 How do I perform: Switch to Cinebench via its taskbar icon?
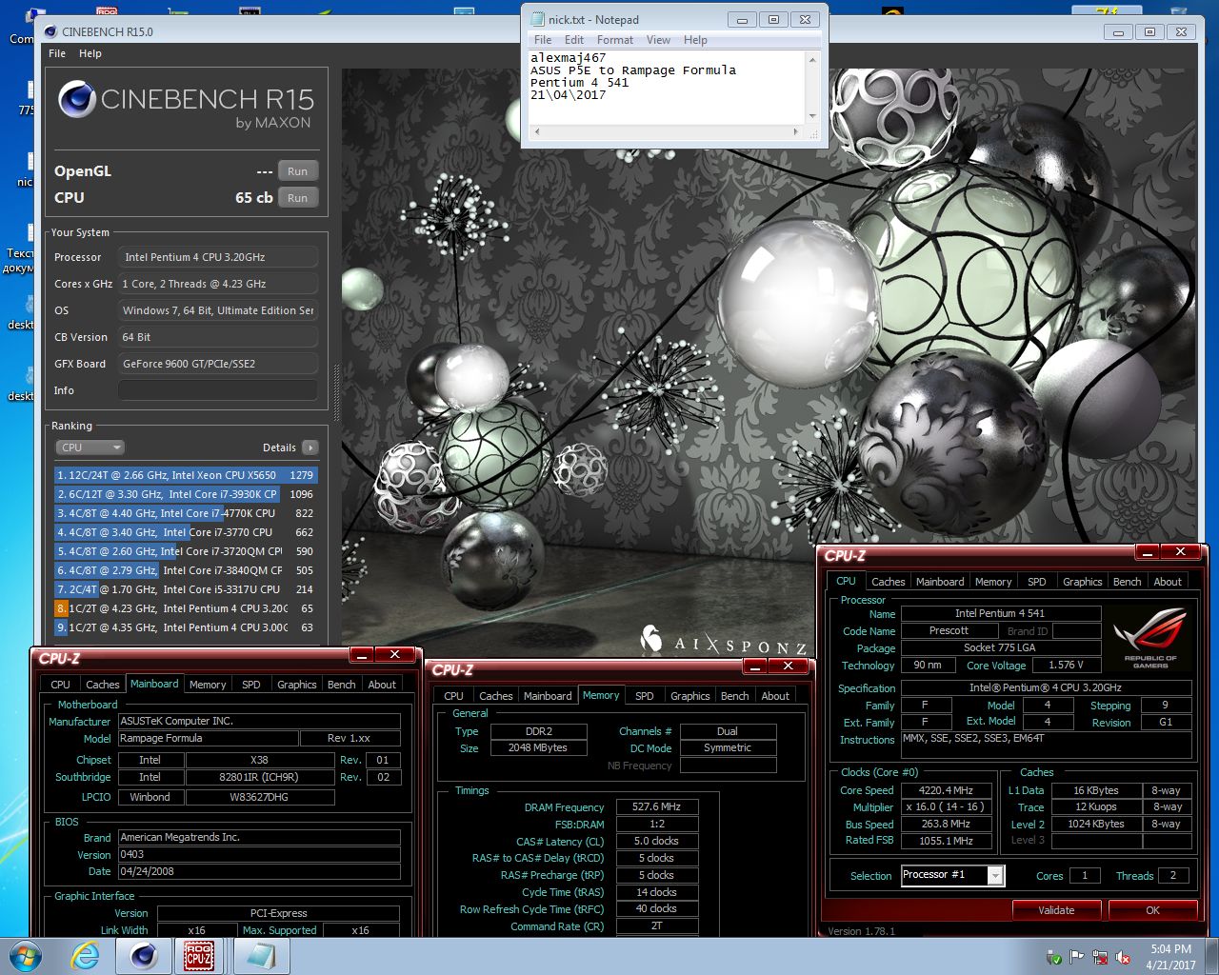click(143, 956)
